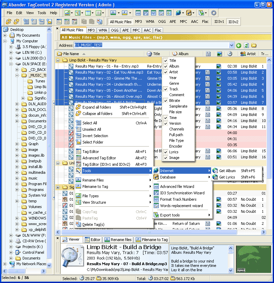Image resolution: width=274 pixels, height=283 pixels.
Task: Click the ID3v1 toolbar button
Action: [219, 22]
